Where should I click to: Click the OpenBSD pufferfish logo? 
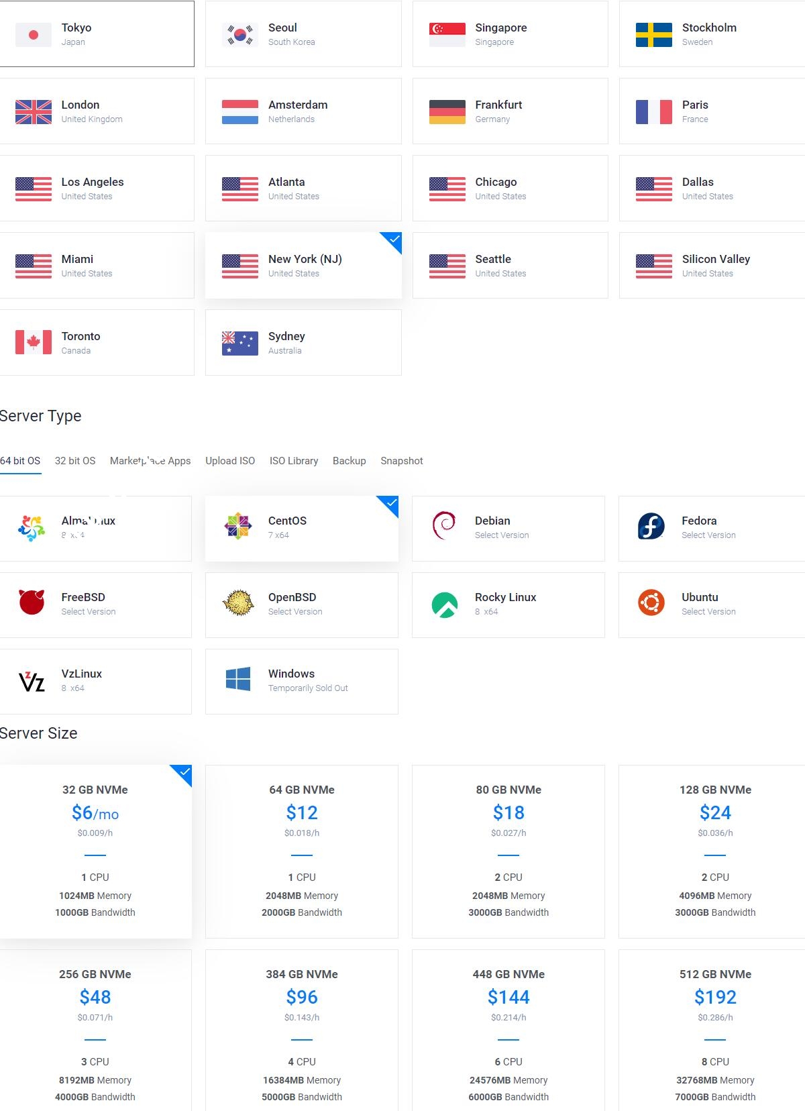(238, 603)
